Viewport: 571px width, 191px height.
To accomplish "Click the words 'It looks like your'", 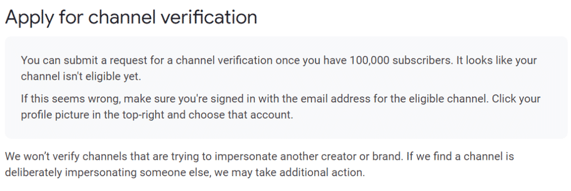I will coord(496,60).
